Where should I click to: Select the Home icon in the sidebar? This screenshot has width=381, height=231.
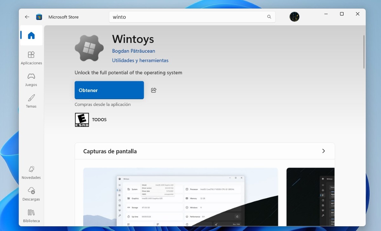pyautogui.click(x=31, y=36)
